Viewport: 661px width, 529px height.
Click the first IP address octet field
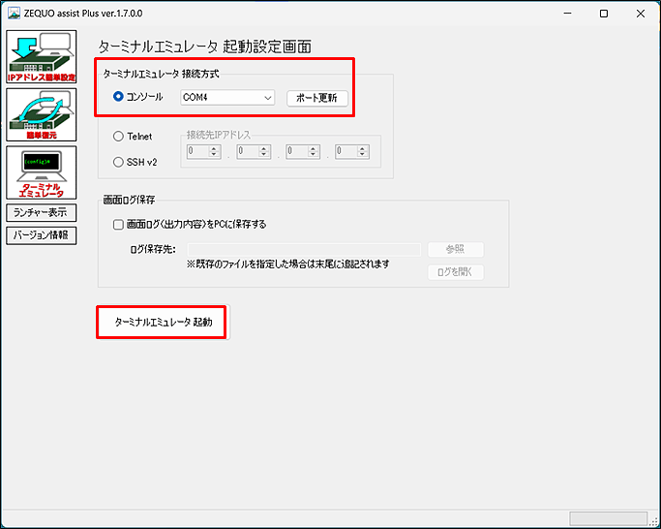(203, 152)
